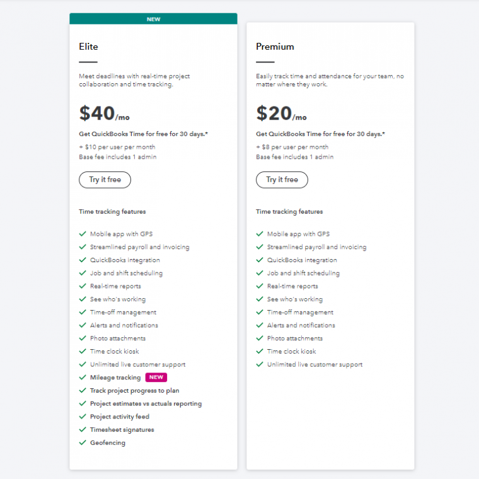Click Project estimates vs actuals reporting text

pyautogui.click(x=146, y=404)
